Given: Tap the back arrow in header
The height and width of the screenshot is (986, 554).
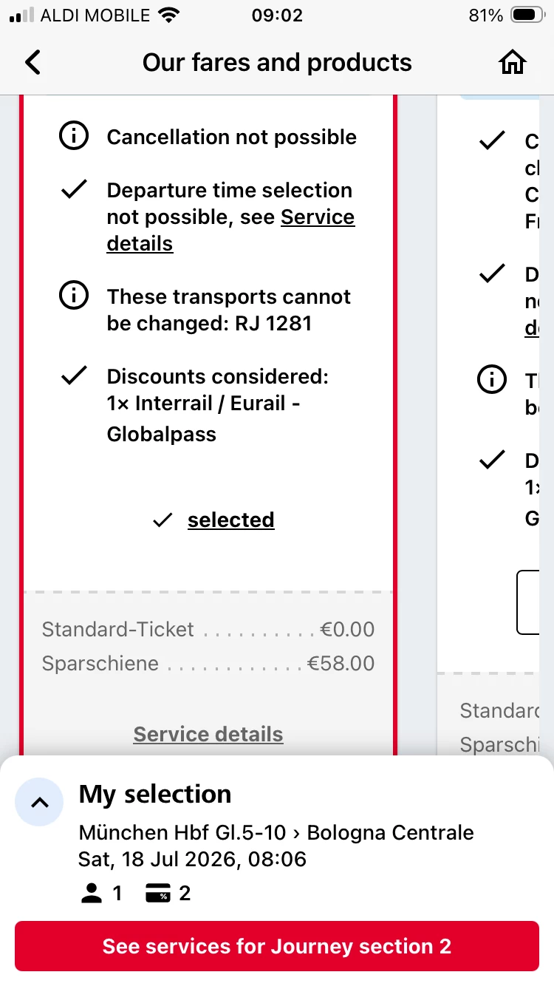Looking at the screenshot, I should point(33,63).
